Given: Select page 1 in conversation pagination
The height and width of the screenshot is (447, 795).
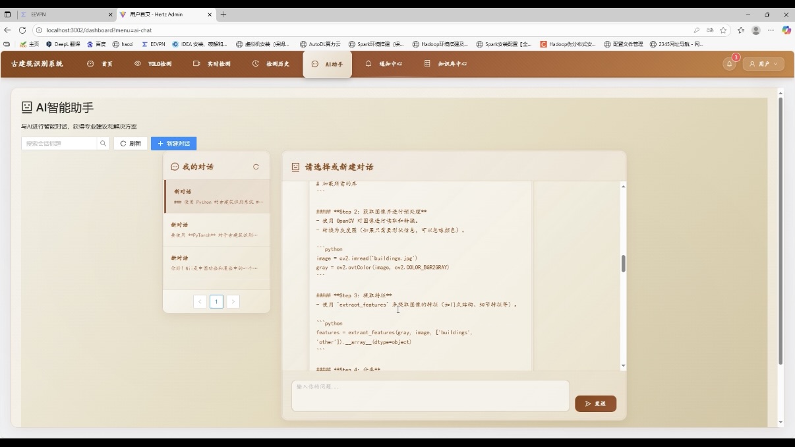Looking at the screenshot, I should tap(216, 301).
